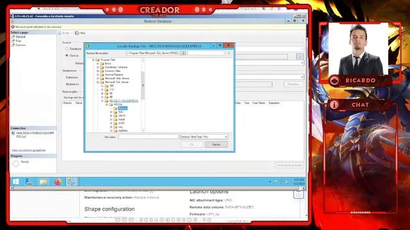Click the search box in Locate Backup File
The width and height of the screenshot is (410, 230).
206,53
